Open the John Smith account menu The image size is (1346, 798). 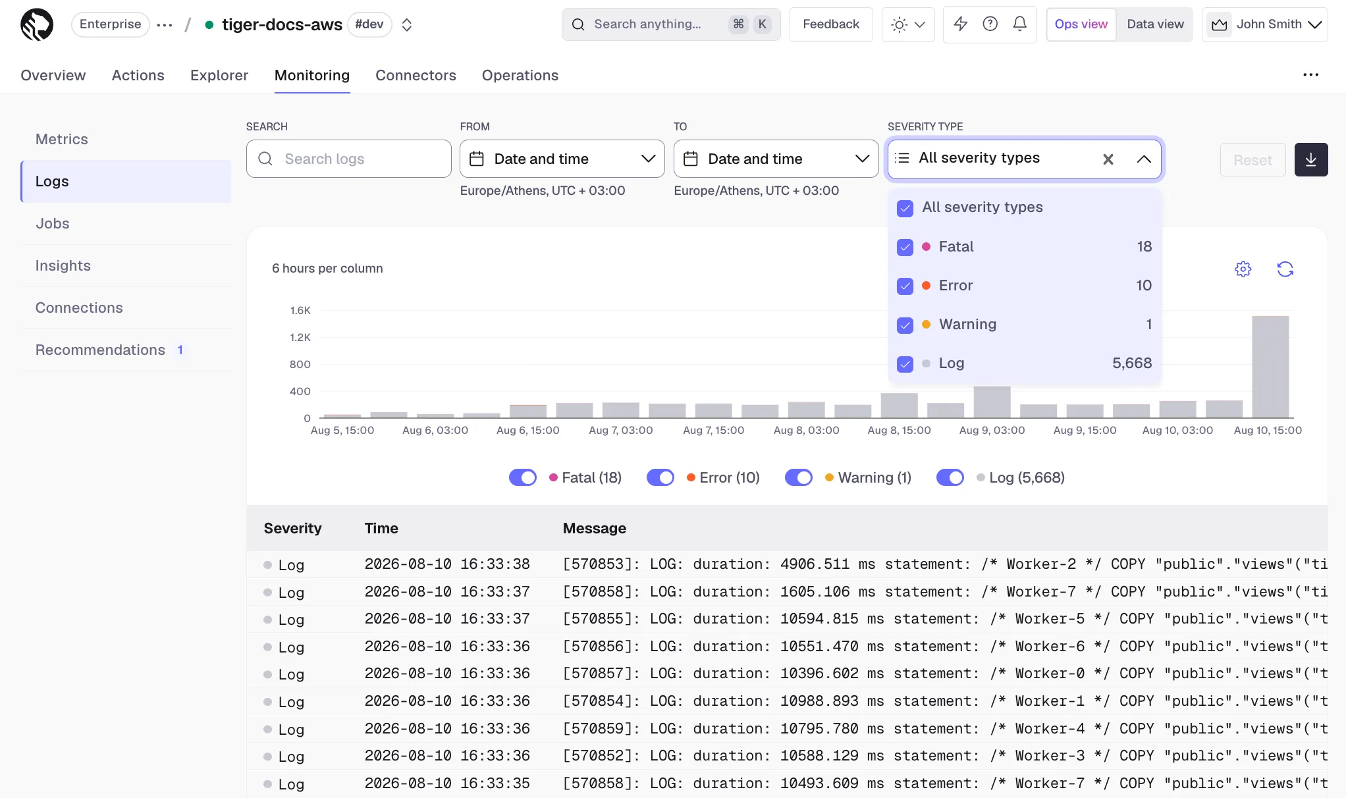pyautogui.click(x=1265, y=24)
